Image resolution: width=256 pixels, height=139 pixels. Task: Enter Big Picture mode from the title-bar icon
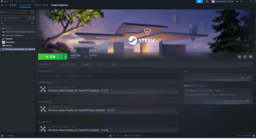241,2
